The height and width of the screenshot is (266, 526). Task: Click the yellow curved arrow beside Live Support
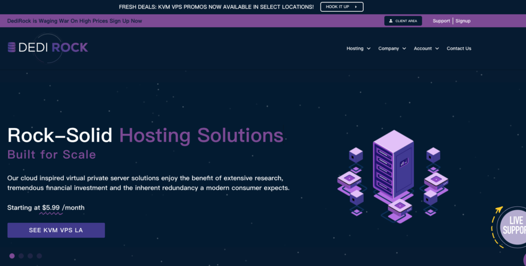496,226
